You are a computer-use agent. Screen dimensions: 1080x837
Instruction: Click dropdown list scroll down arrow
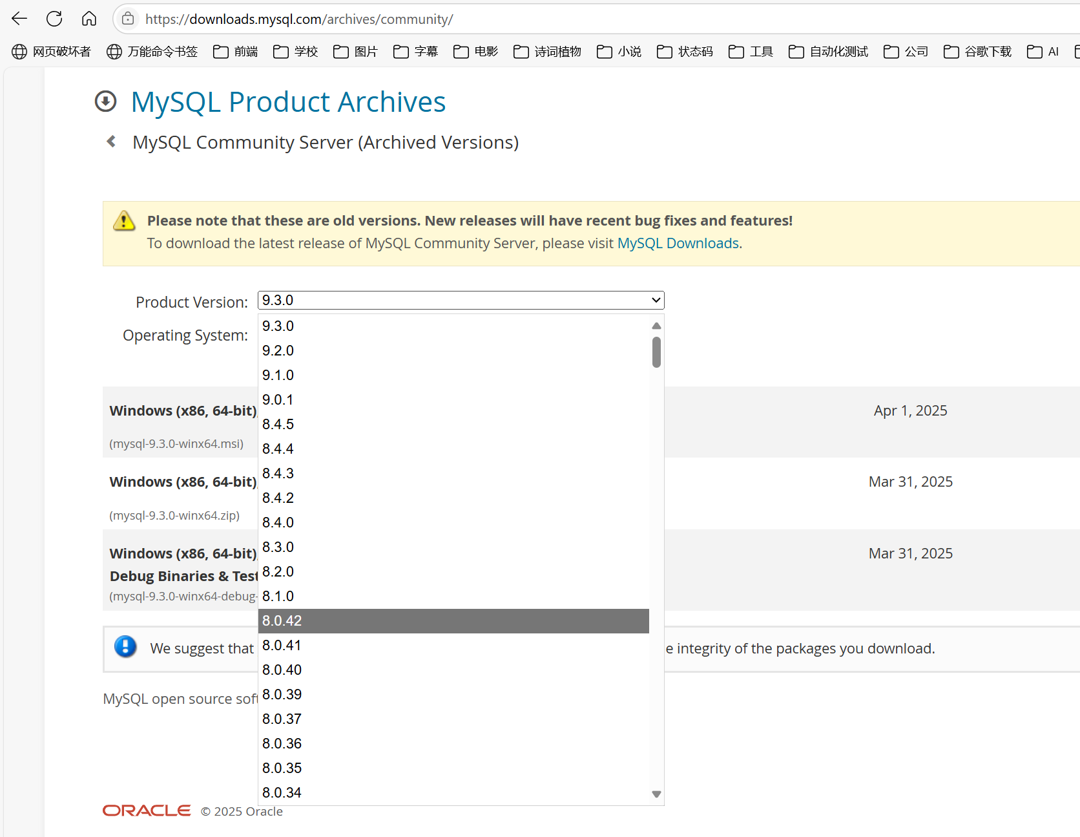pos(656,794)
